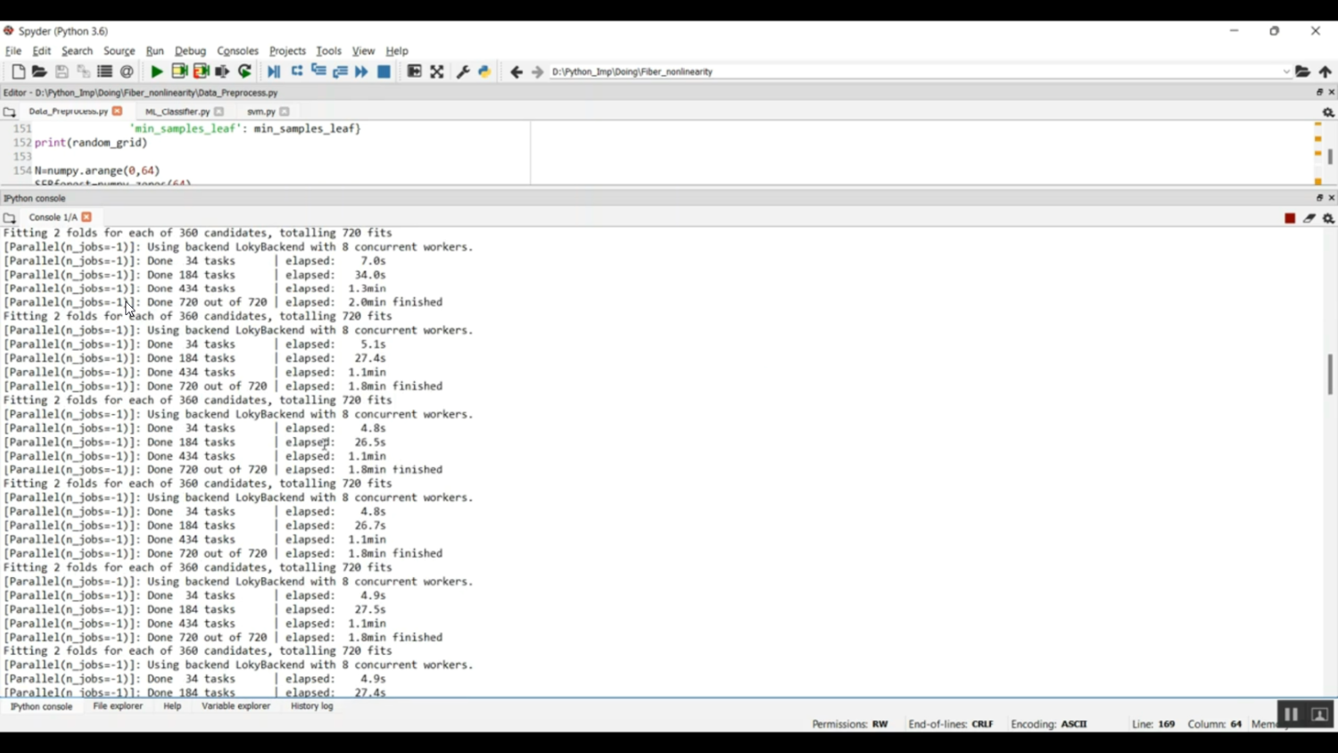Click the Open file folder icon
The image size is (1338, 753).
(39, 71)
